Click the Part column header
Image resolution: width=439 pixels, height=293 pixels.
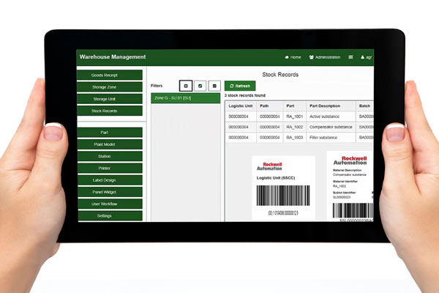point(294,106)
